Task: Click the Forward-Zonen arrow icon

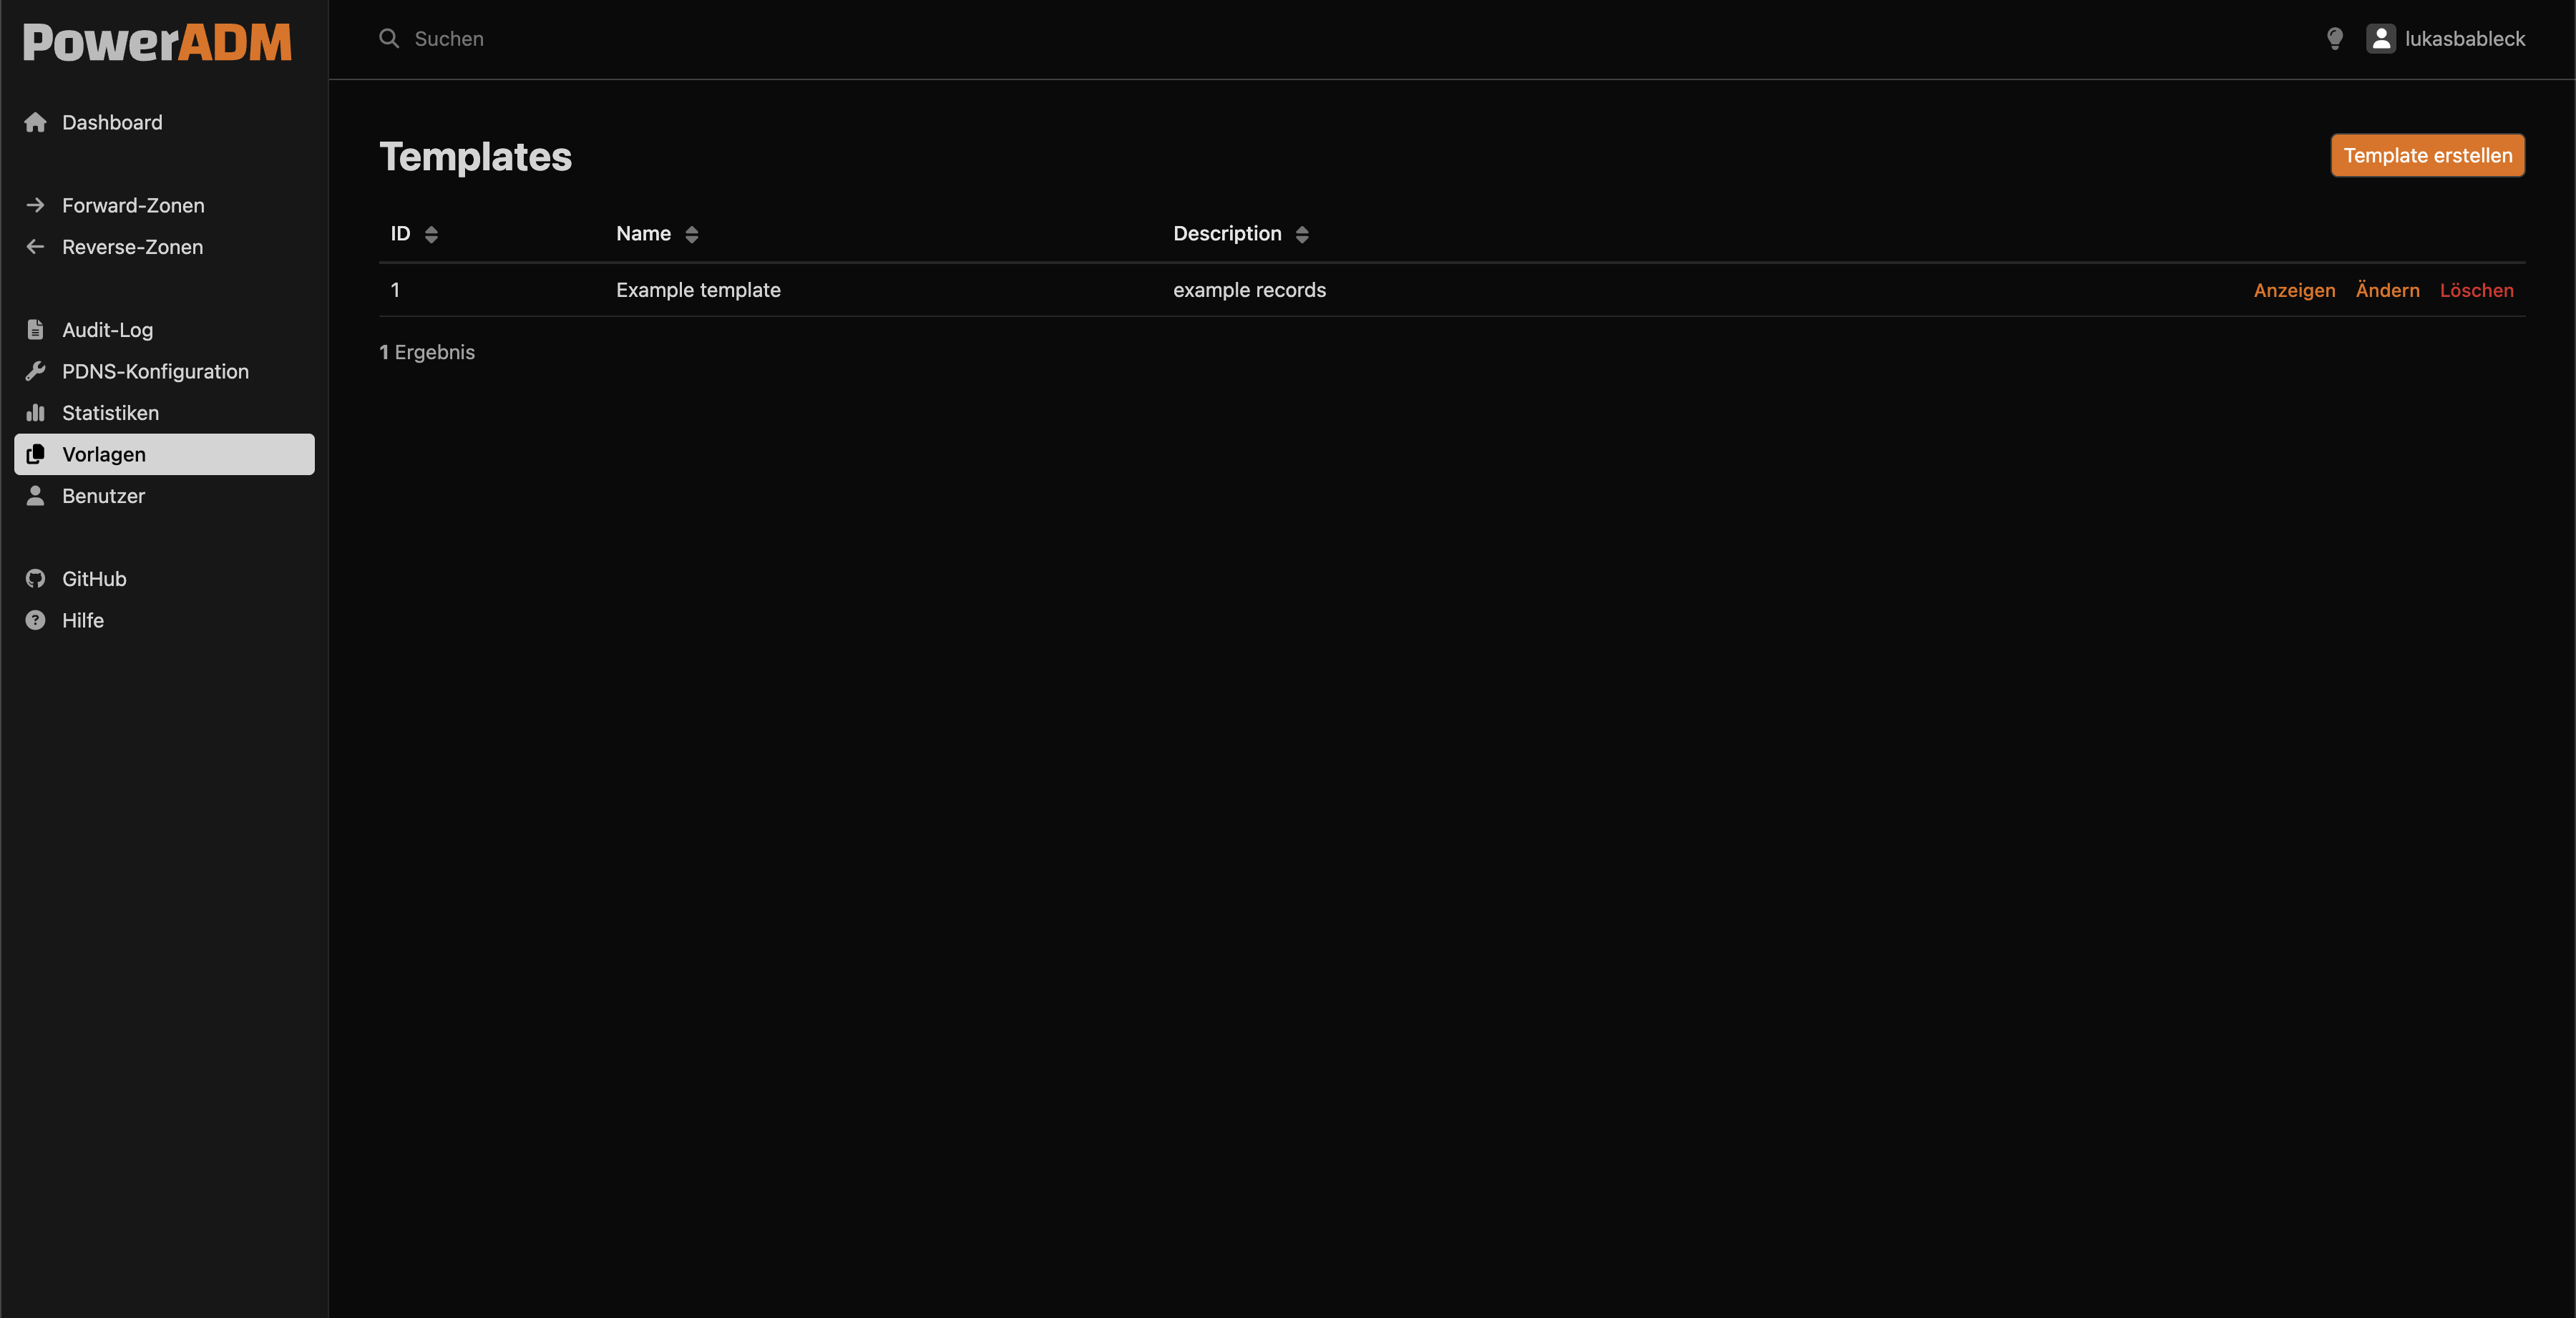Action: (35, 205)
